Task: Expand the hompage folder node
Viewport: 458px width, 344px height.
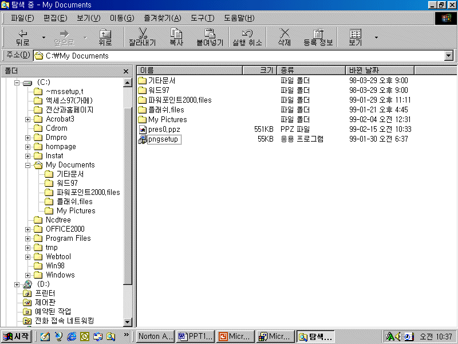Action: [27, 147]
